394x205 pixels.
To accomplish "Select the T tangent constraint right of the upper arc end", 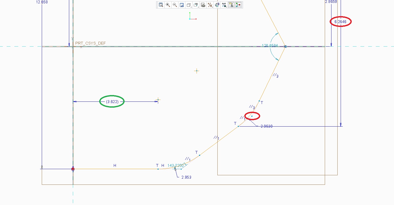I will tap(262, 102).
